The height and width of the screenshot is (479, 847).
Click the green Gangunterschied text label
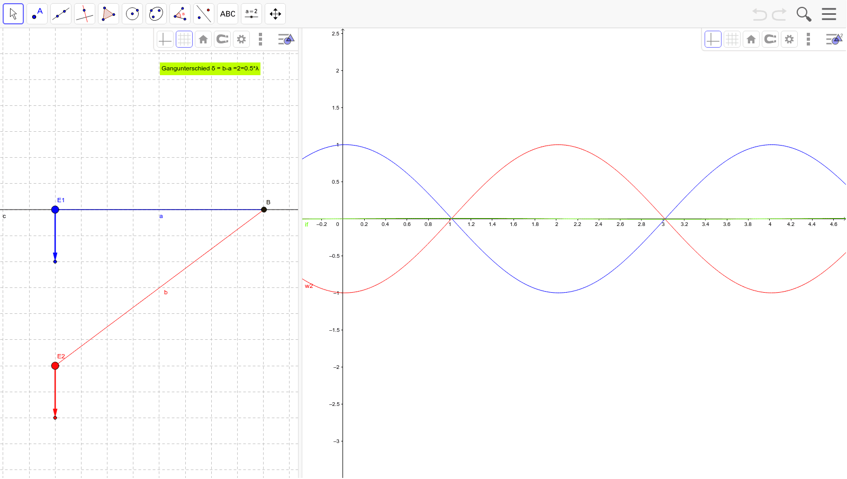tap(210, 68)
